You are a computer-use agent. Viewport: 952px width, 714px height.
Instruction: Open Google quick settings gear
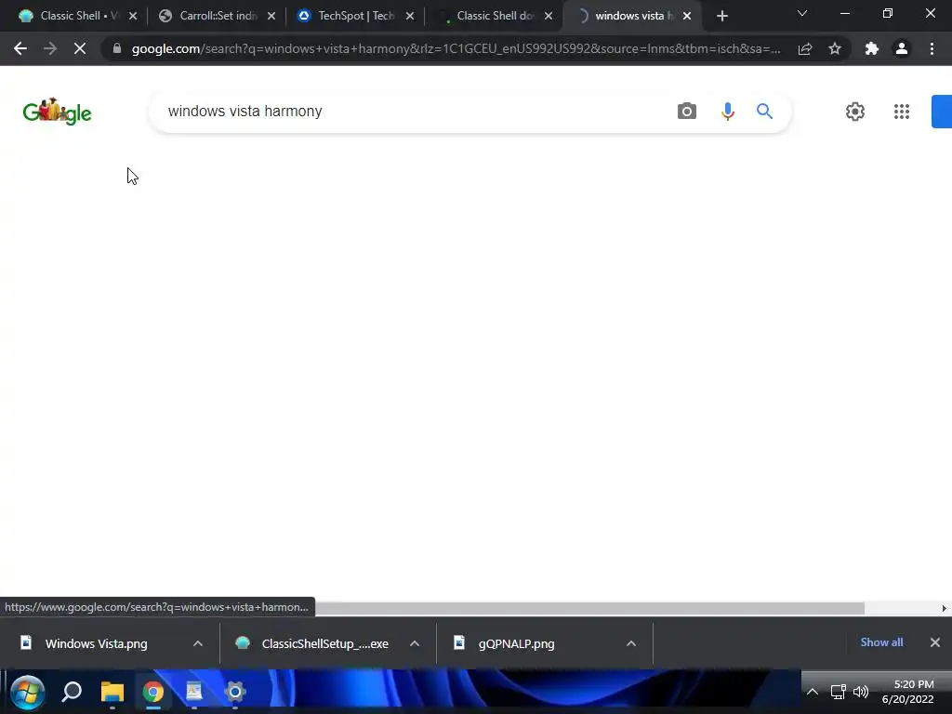pos(855,112)
